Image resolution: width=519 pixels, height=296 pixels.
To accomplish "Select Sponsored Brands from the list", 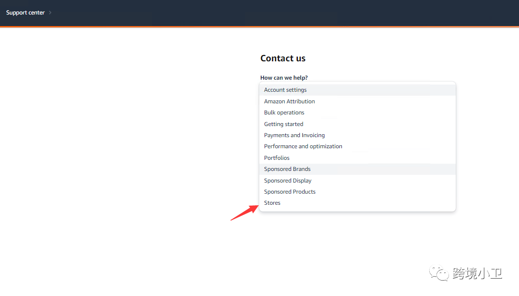I will pos(357,169).
